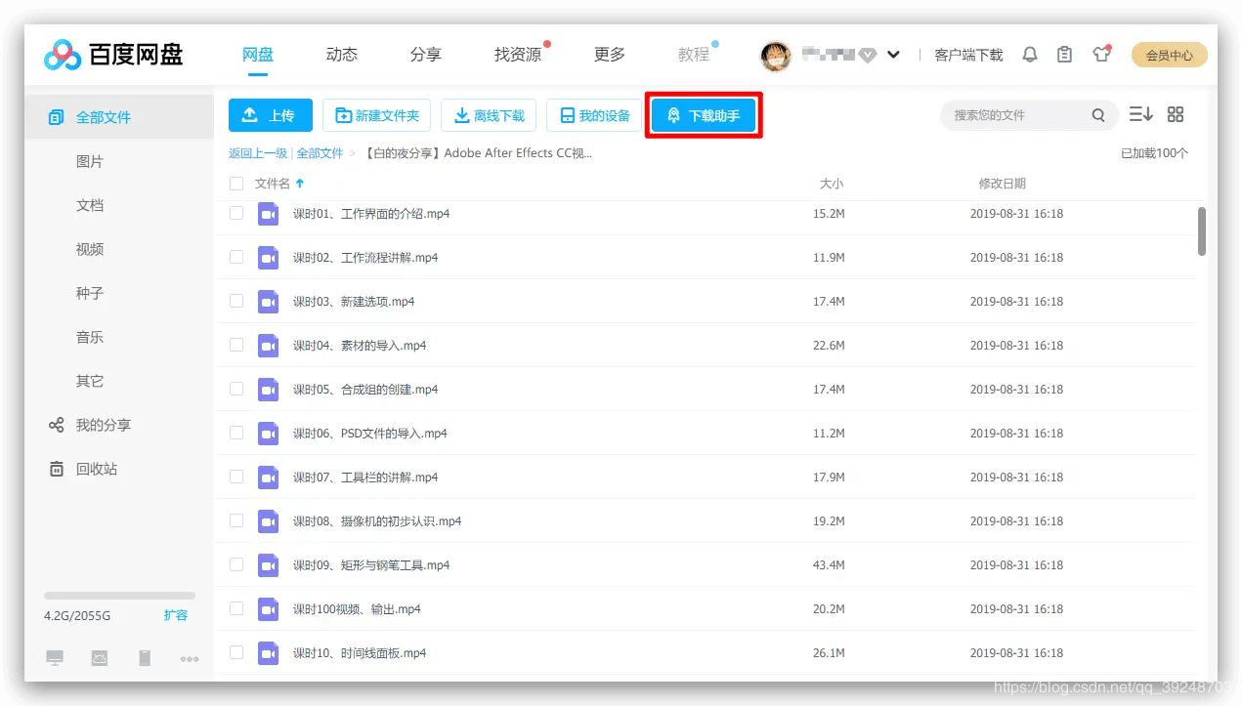
Task: Click the phone icon in sidebar footer
Action: [145, 658]
